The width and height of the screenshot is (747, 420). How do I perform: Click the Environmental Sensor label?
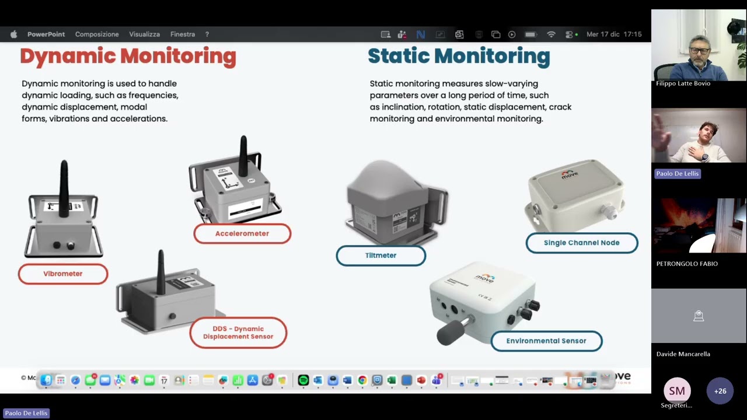[x=546, y=341]
